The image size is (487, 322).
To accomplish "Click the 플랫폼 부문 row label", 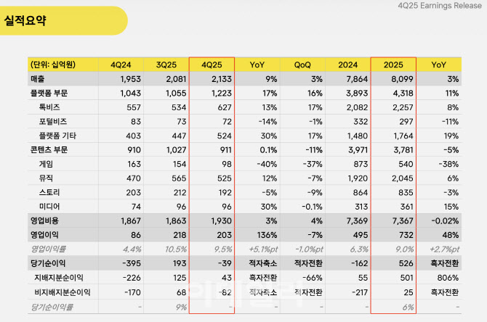I will point(49,92).
